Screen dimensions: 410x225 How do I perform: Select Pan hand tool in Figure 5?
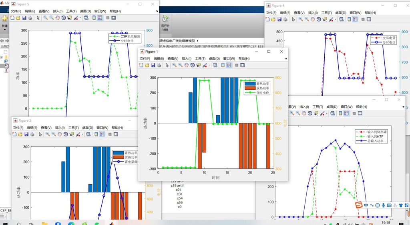[x=57, y=18]
